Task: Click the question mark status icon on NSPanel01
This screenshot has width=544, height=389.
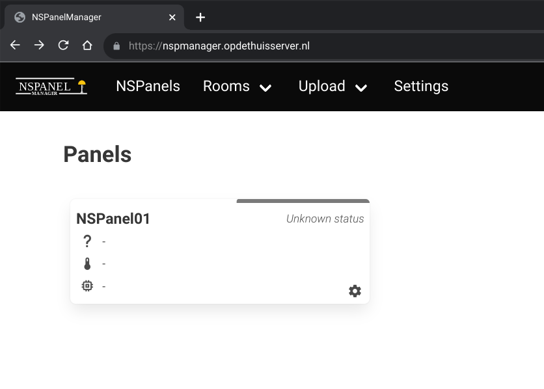Action: click(87, 241)
